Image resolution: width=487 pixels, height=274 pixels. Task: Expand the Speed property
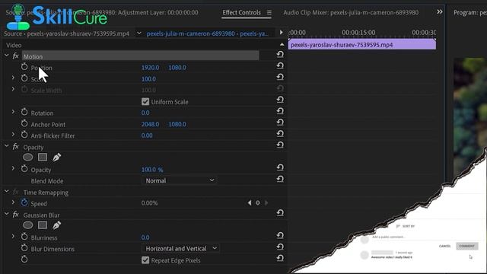13,202
